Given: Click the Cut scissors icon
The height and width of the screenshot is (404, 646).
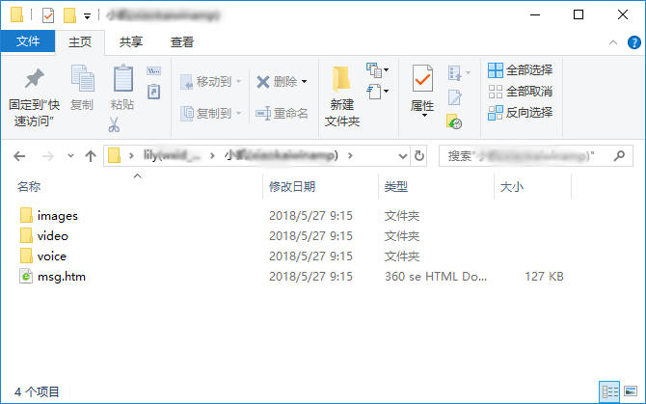Looking at the screenshot, I should (114, 124).
